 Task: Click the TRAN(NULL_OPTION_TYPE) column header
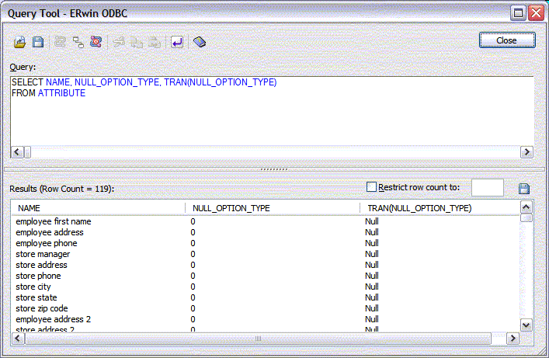439,208
